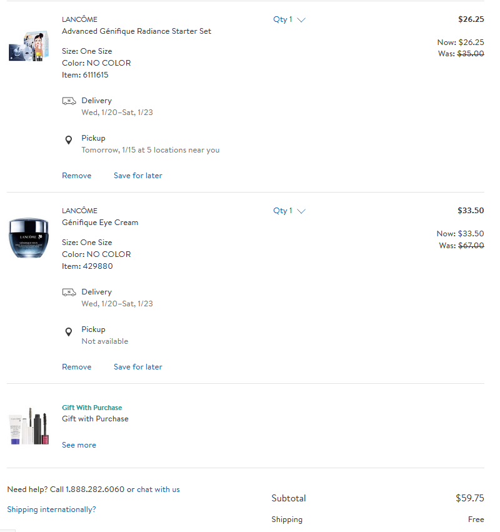The image size is (500, 532).
Task: Click pickup location pin for Radiance Starter Set
Action: 69,140
